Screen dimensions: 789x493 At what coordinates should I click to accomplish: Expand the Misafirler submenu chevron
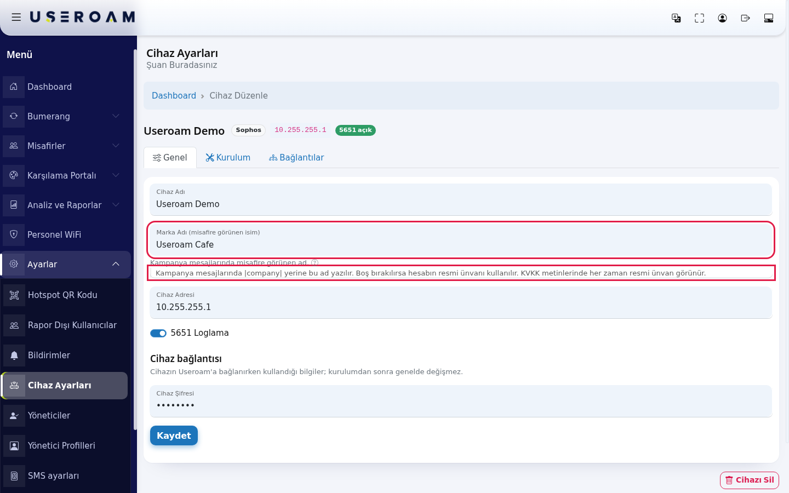(x=116, y=146)
